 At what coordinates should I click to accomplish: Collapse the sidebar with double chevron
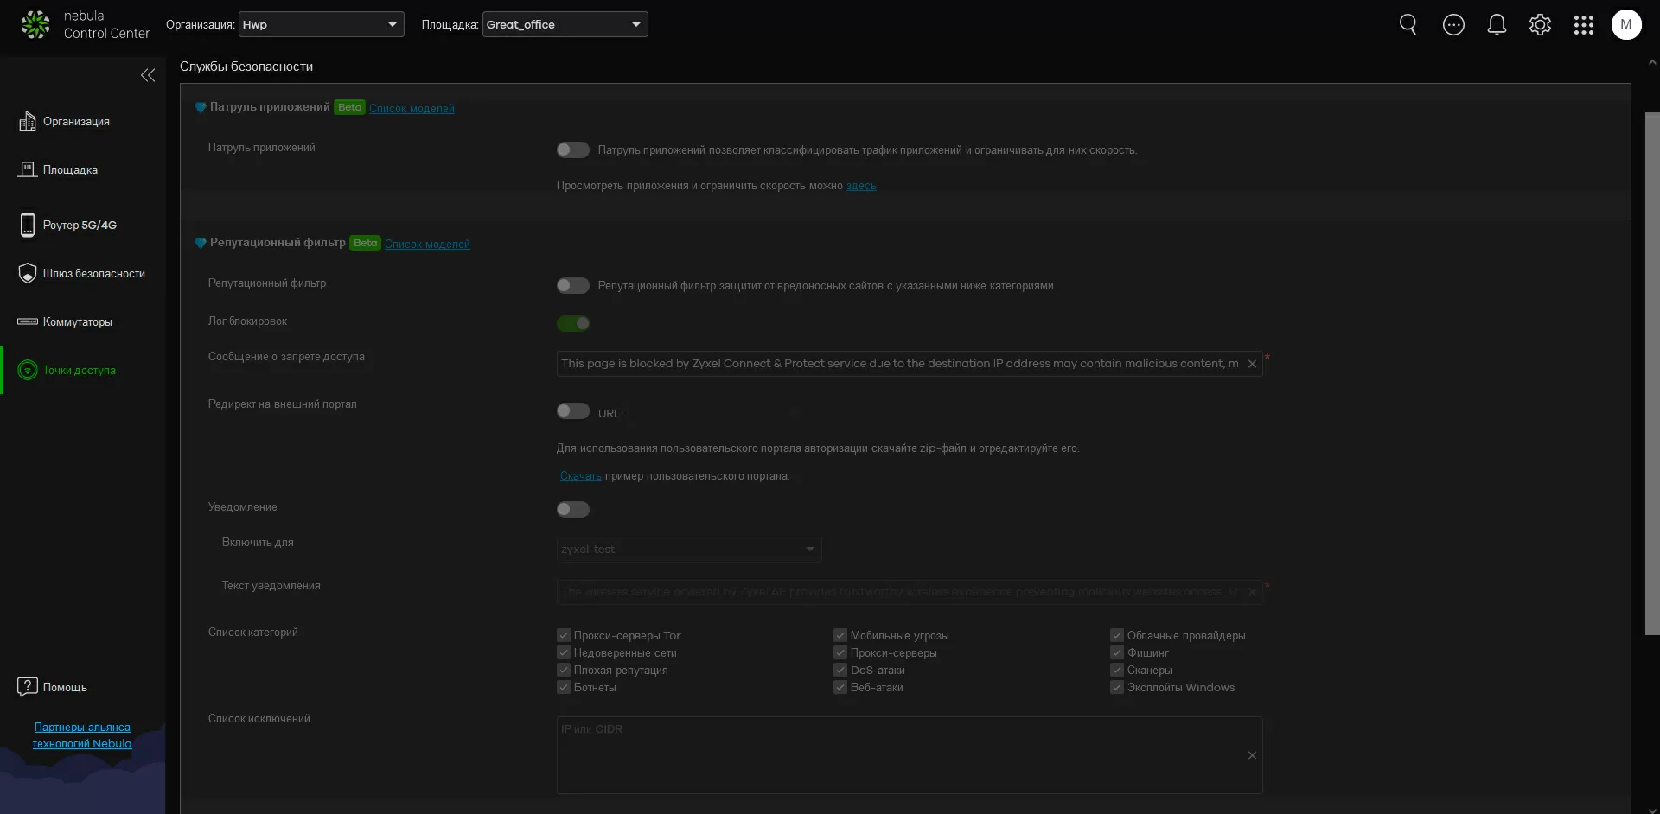tap(148, 75)
